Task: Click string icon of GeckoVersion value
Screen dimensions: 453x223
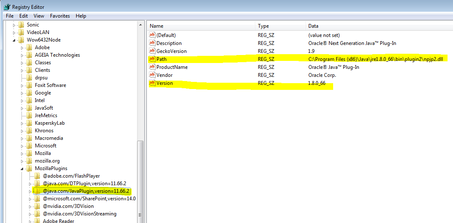Action: pyautogui.click(x=152, y=51)
